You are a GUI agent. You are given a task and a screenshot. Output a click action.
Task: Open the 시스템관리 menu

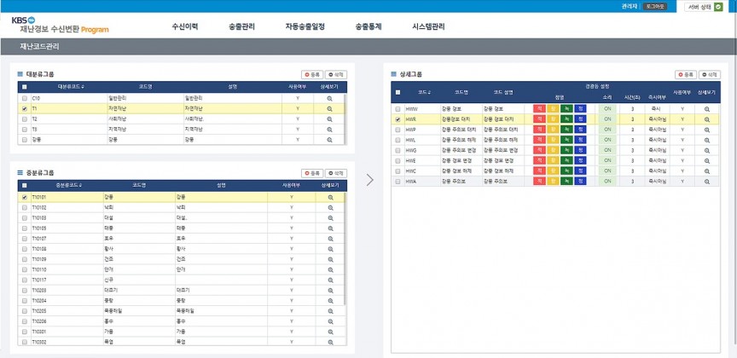coord(428,26)
